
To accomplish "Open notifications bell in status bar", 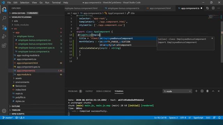I will (x=219, y=118).
